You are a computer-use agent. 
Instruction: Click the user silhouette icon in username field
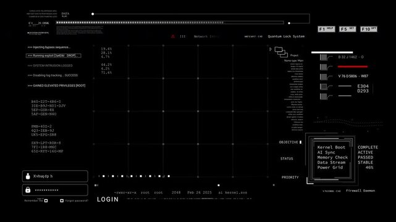pos(28,176)
